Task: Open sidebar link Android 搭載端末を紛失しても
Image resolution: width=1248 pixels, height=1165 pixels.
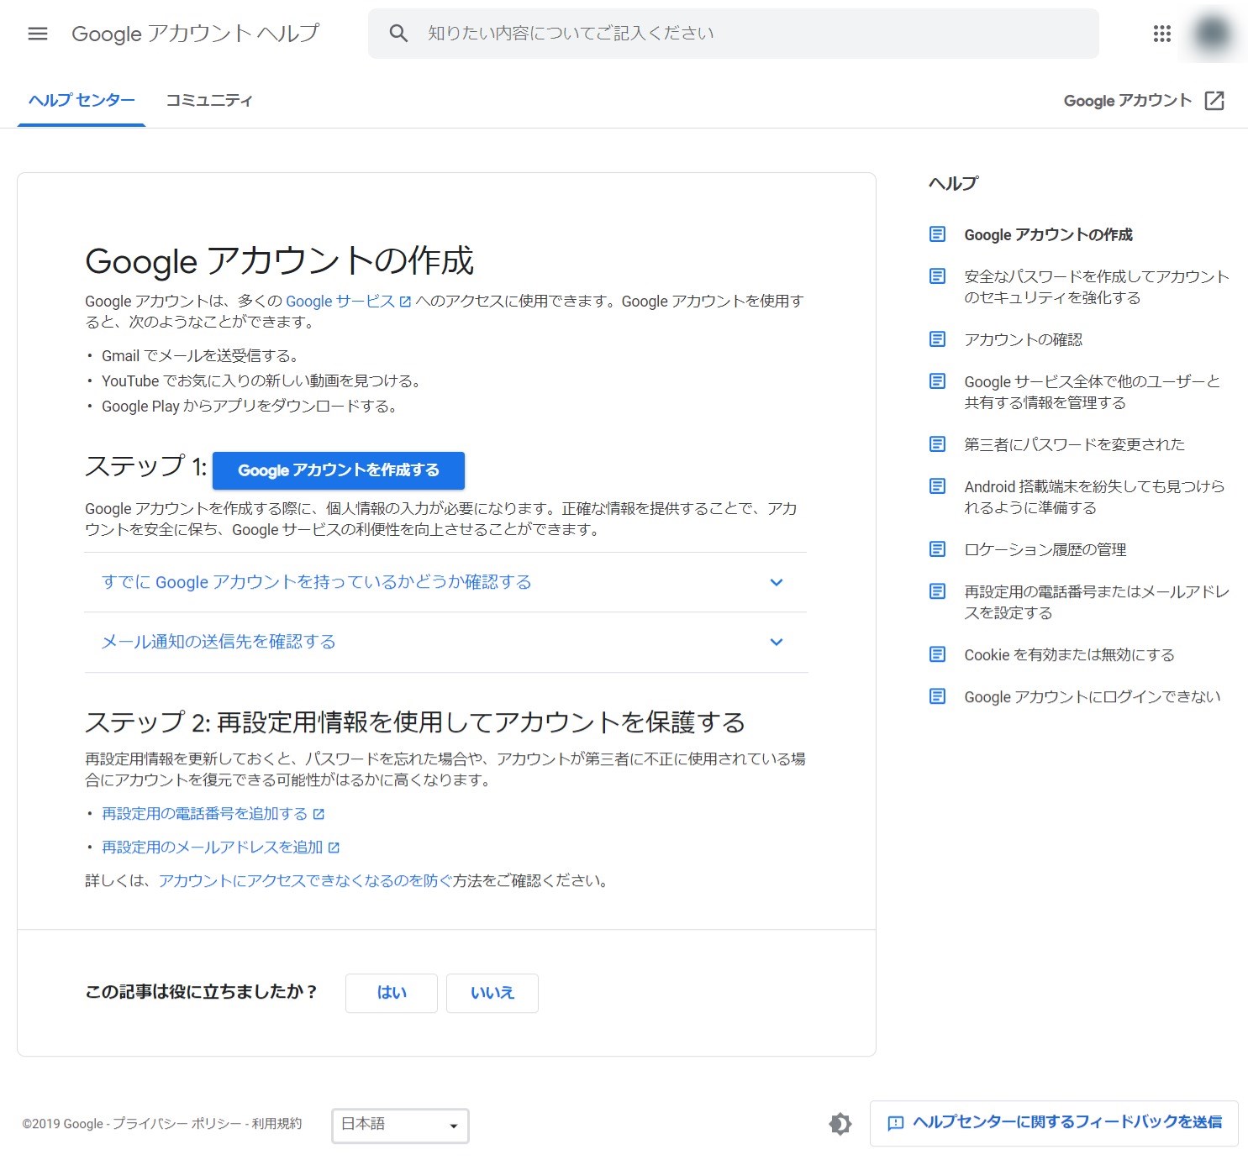Action: tap(1094, 497)
